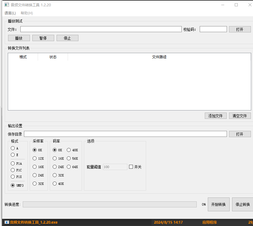
Task: Click the 保存目录 input field
Action: (x=125, y=134)
